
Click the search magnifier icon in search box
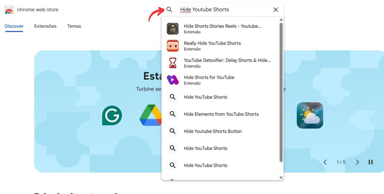click(169, 9)
